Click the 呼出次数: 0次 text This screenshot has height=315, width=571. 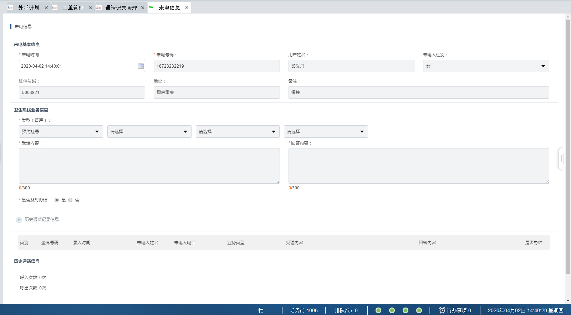[x=33, y=288]
